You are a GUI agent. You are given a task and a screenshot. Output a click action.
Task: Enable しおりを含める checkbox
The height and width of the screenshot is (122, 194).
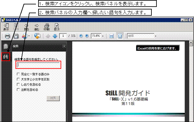pyautogui.click(x=18, y=84)
